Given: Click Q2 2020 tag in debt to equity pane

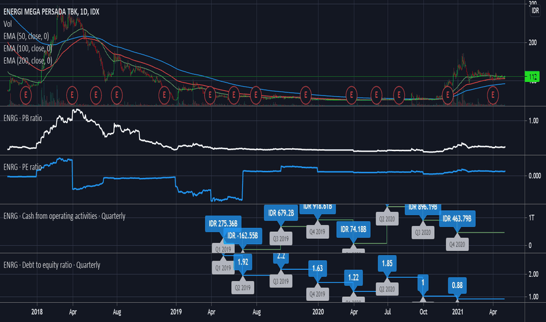Looking at the screenshot, I should pos(387,289).
